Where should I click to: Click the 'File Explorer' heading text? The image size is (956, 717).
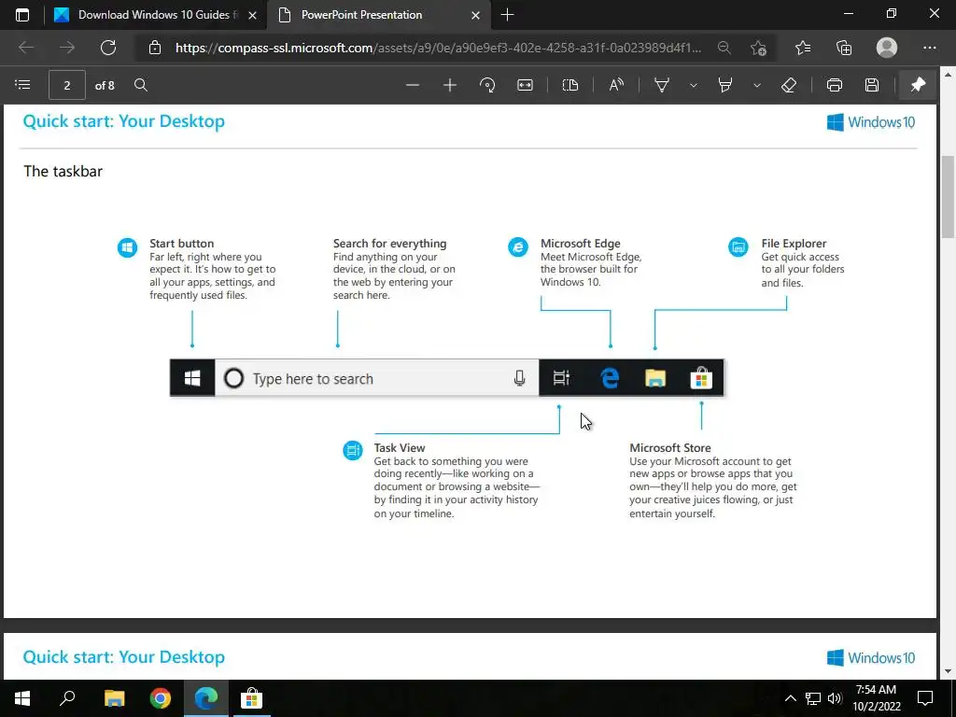794,244
